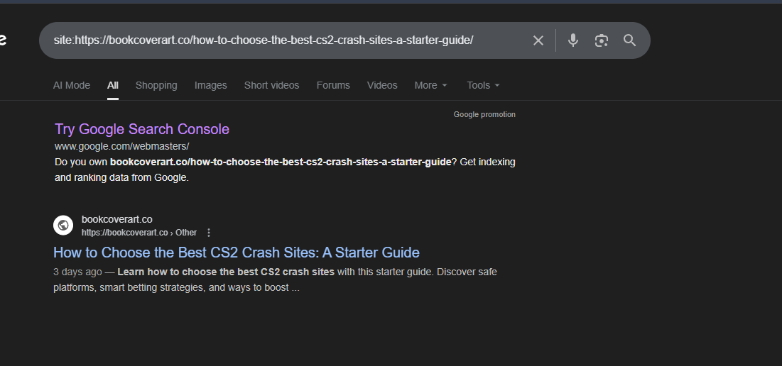Clear the search box text
Screen dimensions: 782x366
click(538, 40)
